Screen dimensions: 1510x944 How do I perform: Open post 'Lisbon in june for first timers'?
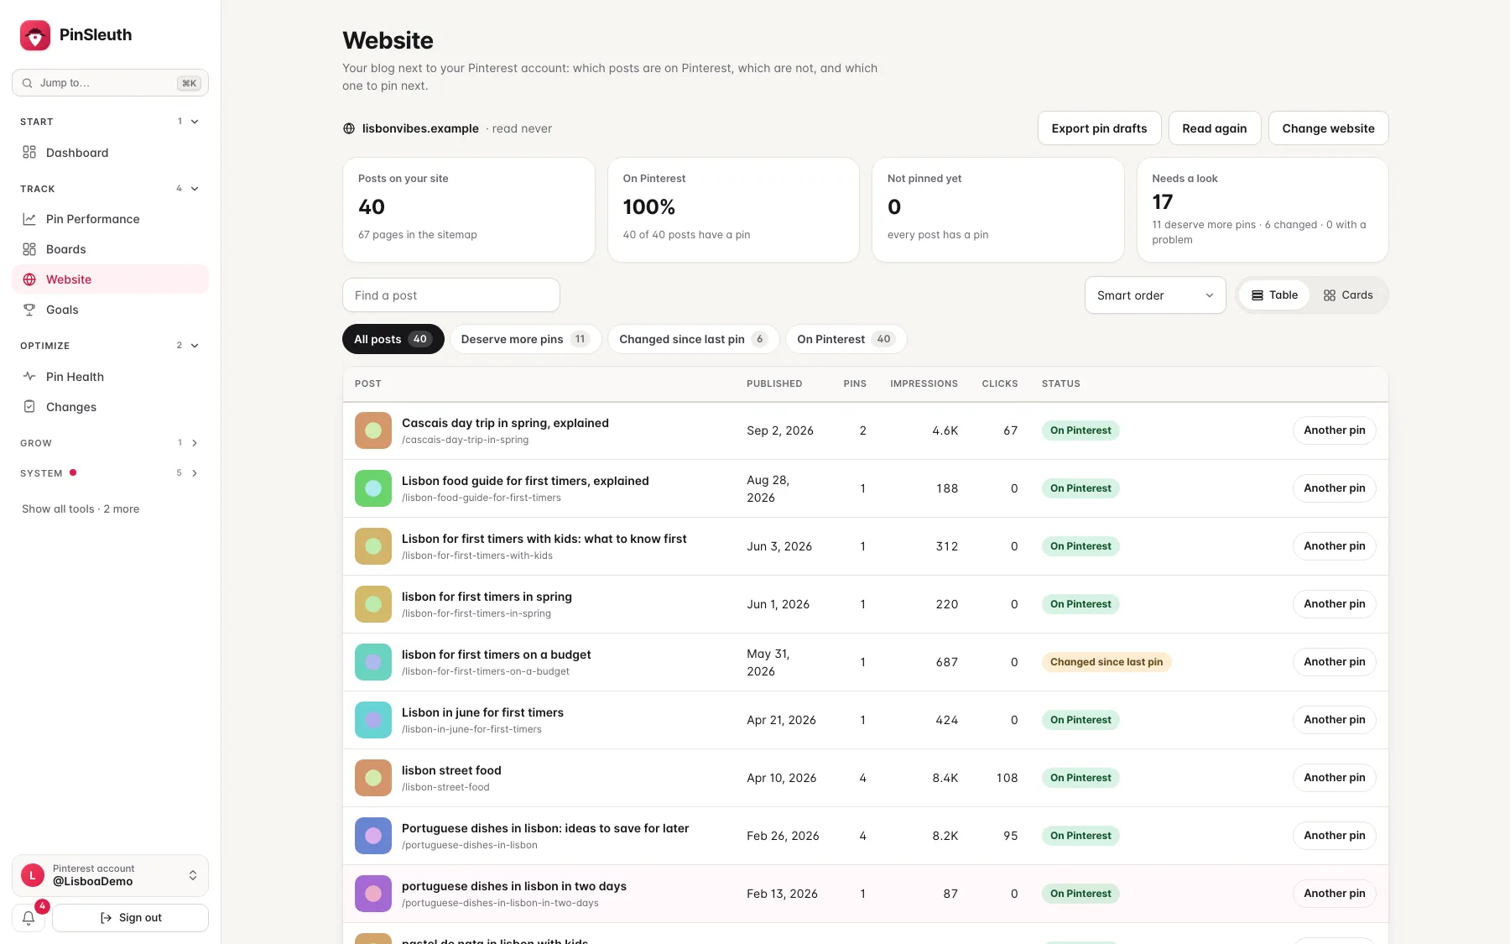[x=482, y=712]
